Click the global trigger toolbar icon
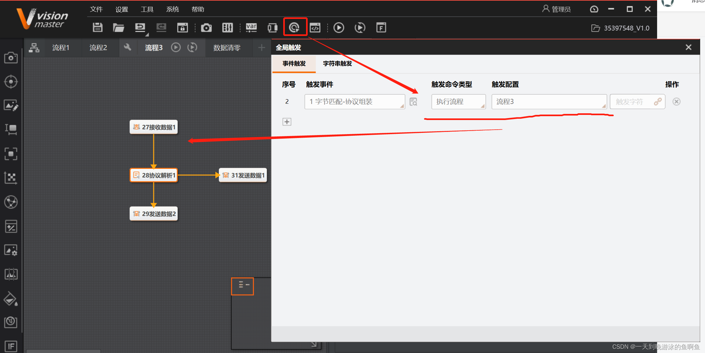Screen dimensions: 705x353 (294, 28)
